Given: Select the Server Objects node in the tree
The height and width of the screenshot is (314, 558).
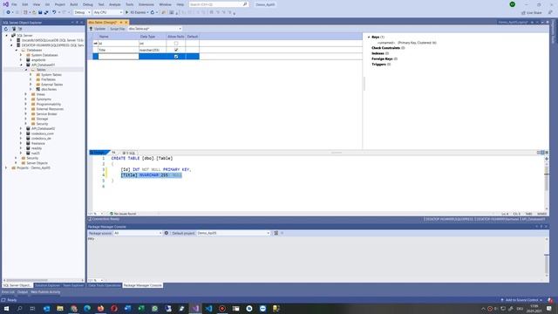Looking at the screenshot, I should coord(37,163).
